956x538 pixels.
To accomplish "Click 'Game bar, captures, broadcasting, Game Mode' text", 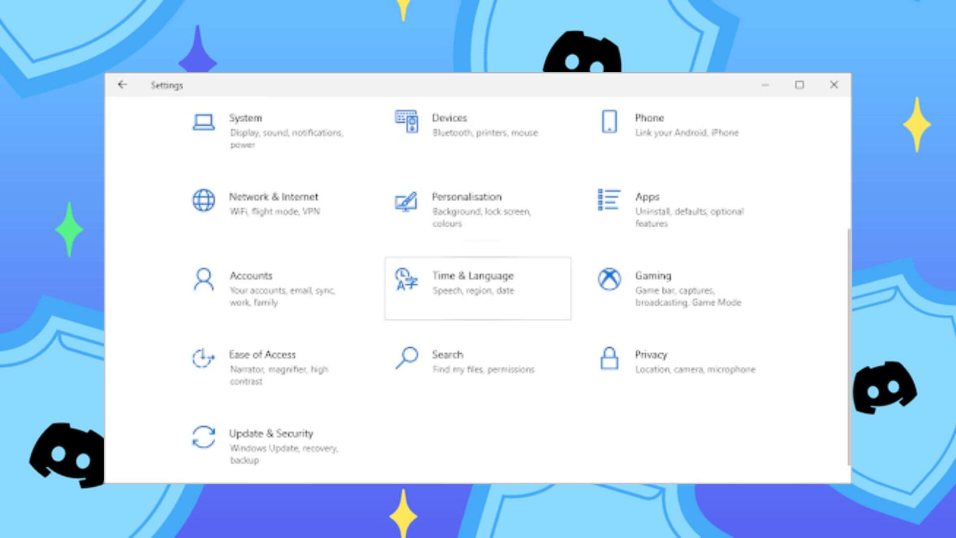I will point(688,296).
